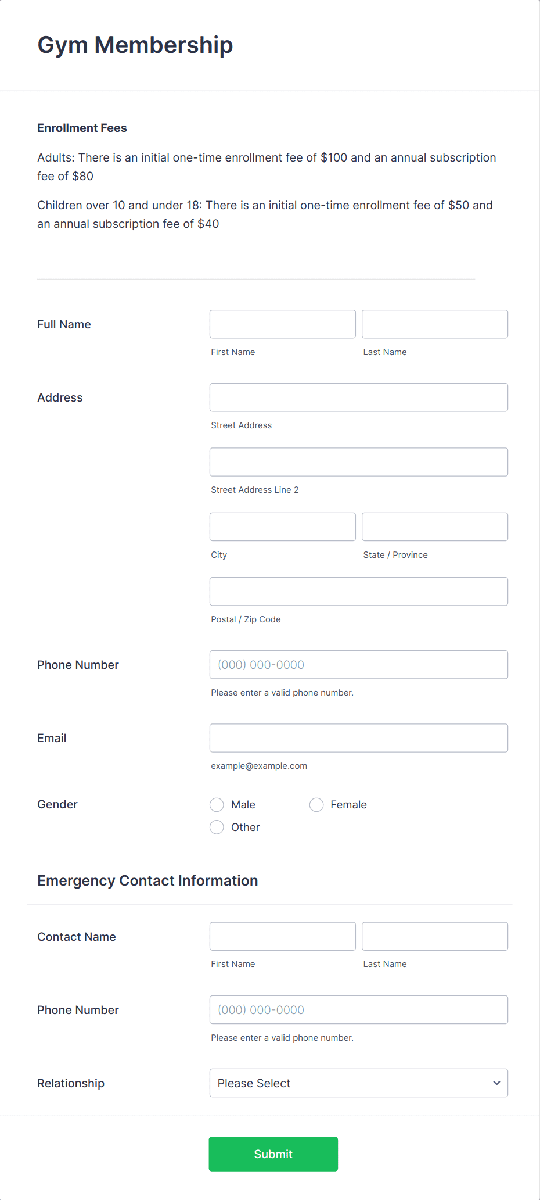Select the emergency contact Last Name field

point(434,936)
